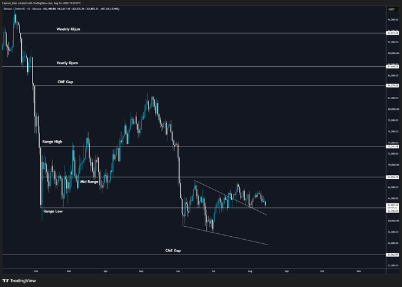Click the Sep label on time axis
This screenshot has width=402, height=287.
(287, 271)
